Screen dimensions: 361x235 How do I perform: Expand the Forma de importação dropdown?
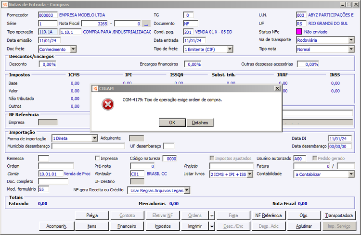click(x=95, y=138)
